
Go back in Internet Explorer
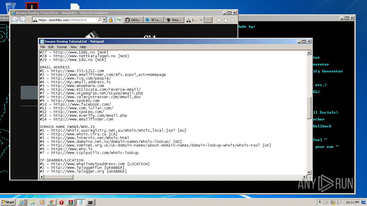15,20
